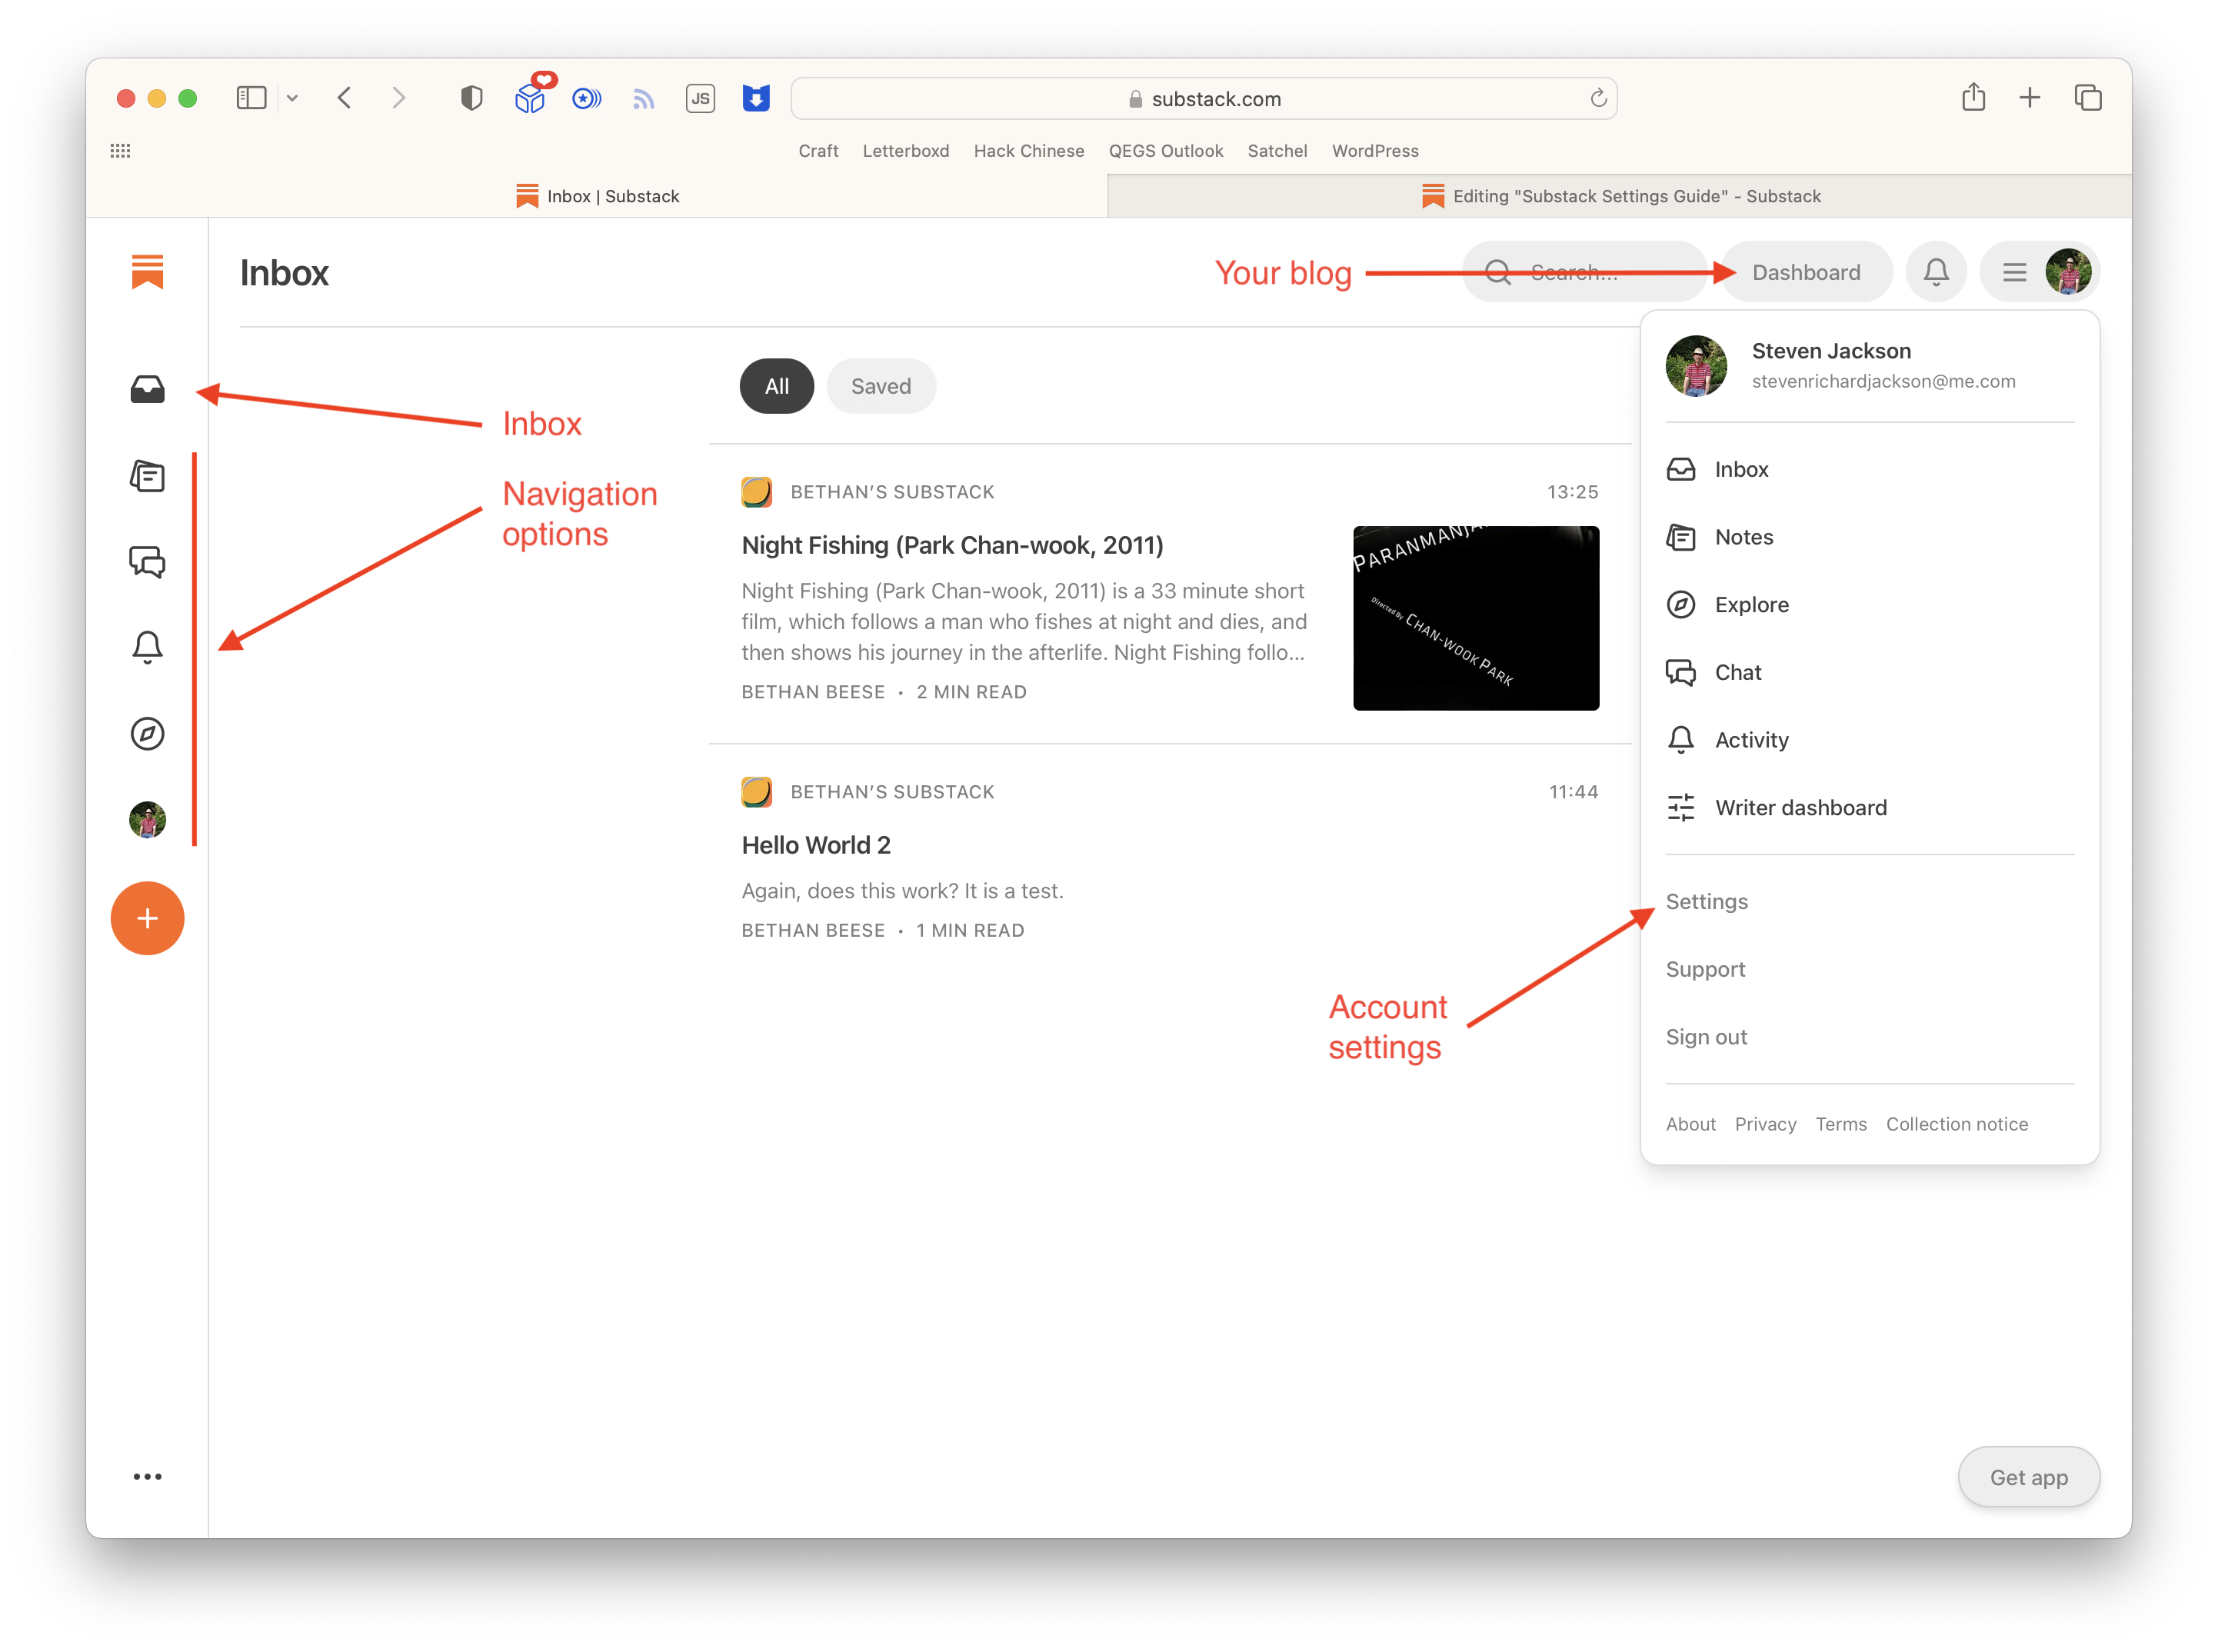Toggle the hamburger profile menu in the header
The image size is (2218, 1652).
pos(2014,272)
